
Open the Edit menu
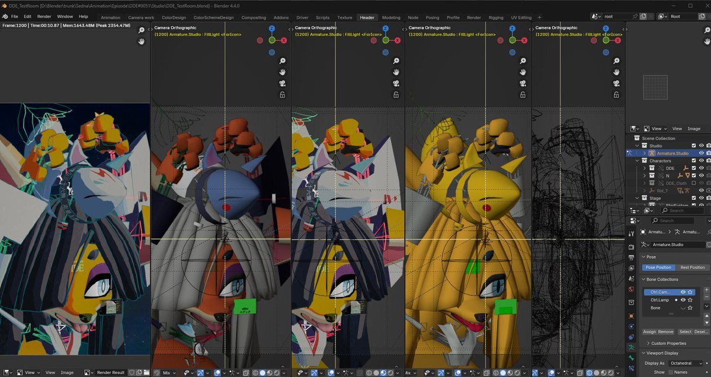[28, 17]
